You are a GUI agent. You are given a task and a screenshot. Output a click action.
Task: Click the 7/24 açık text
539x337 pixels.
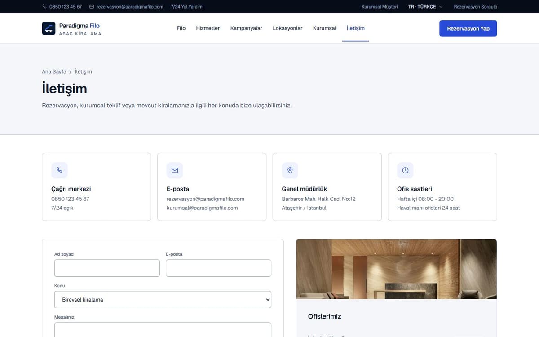click(62, 208)
